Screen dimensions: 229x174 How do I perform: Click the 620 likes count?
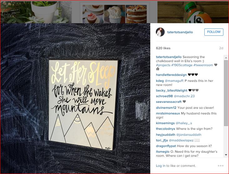(x=163, y=48)
